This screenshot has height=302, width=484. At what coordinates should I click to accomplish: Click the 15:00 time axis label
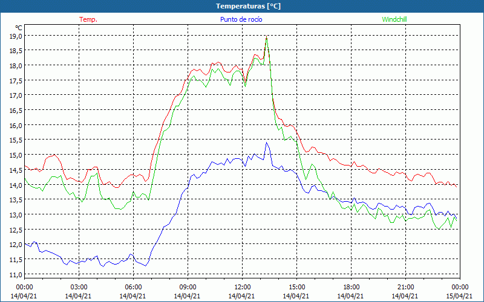[x=296, y=288]
